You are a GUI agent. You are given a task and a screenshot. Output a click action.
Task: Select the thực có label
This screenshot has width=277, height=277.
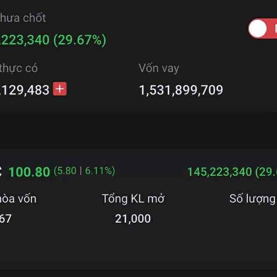point(18,68)
